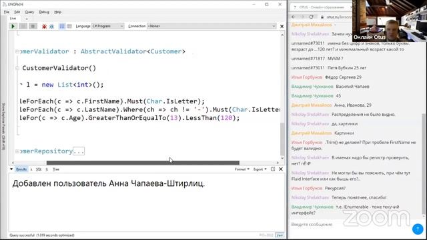Collapse the CustomerValidator class region

point(17,51)
